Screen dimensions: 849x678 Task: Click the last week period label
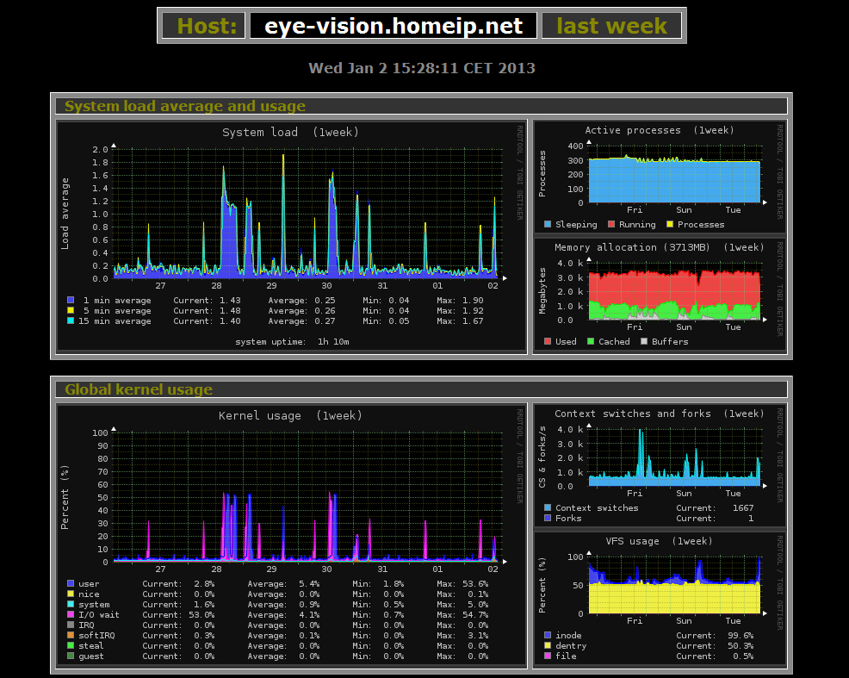tap(612, 26)
